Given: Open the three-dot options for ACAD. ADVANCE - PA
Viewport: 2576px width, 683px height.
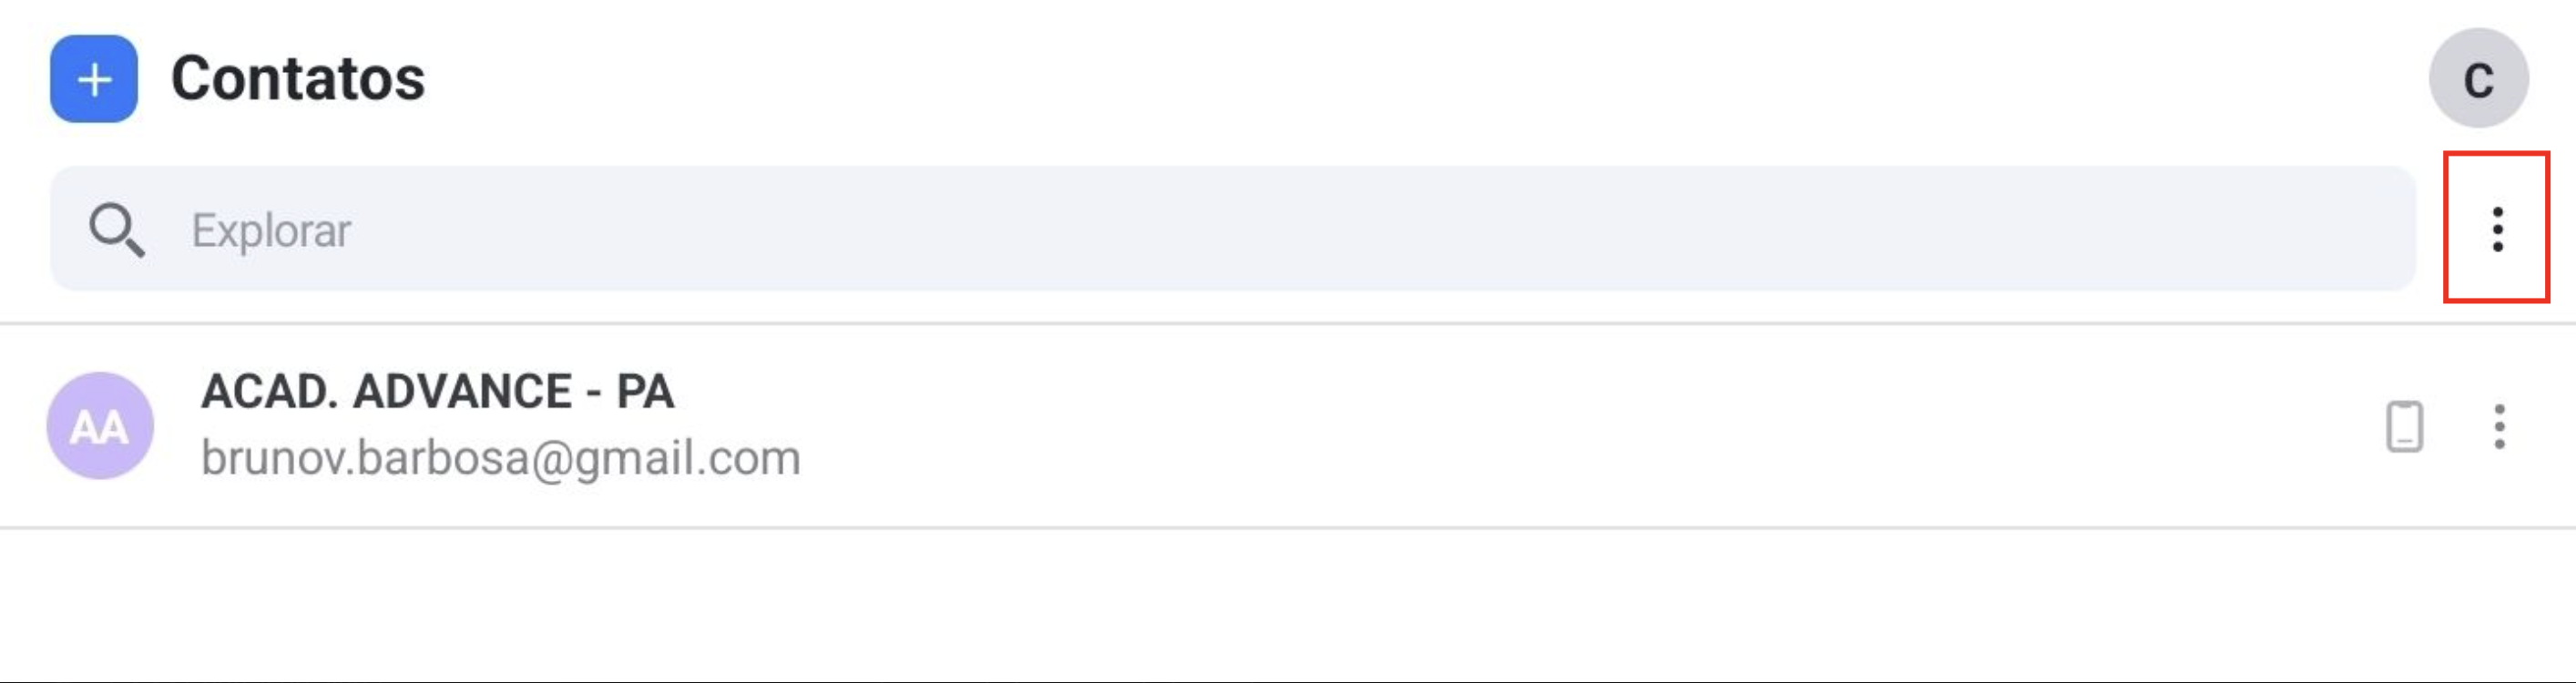Looking at the screenshot, I should 2499,427.
